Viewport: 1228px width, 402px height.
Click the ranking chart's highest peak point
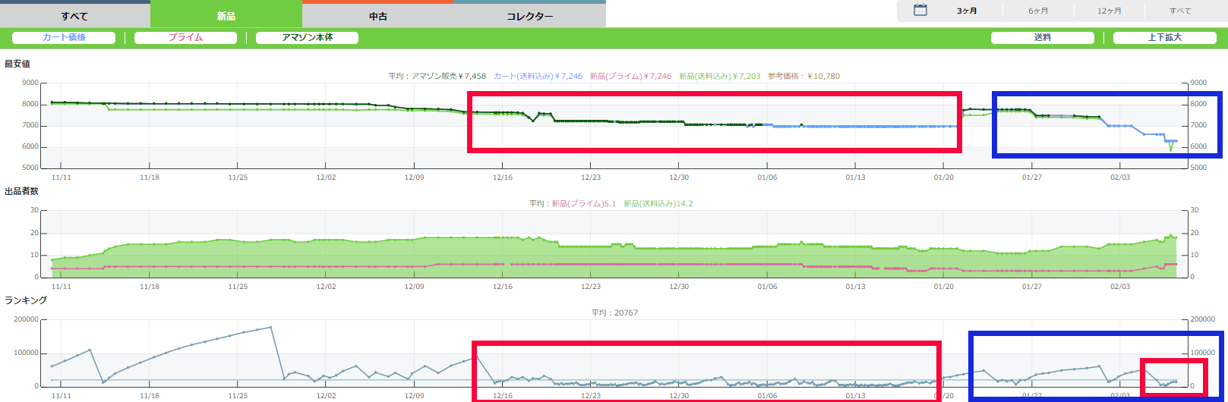[x=271, y=328]
